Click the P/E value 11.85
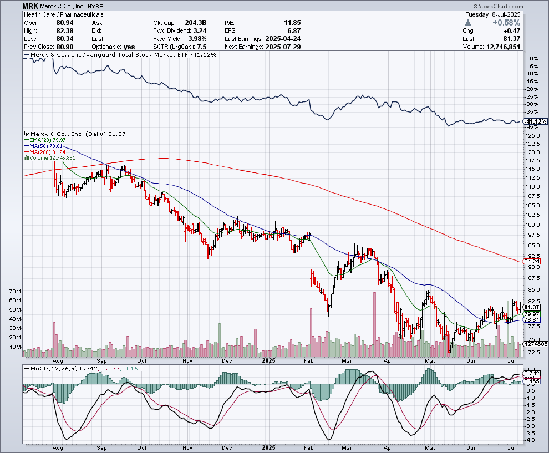 click(292, 23)
